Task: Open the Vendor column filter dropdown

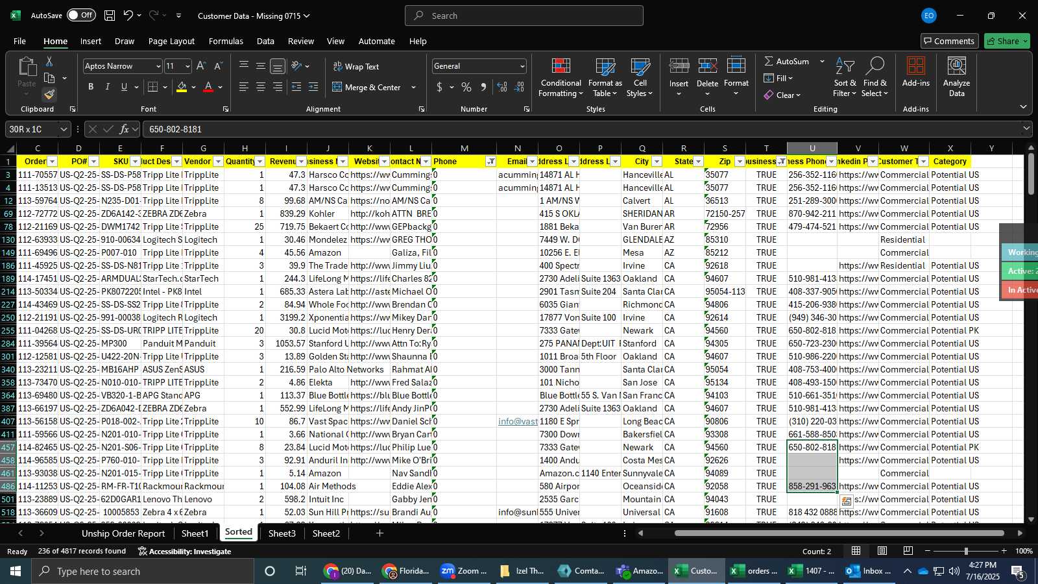Action: coord(218,162)
